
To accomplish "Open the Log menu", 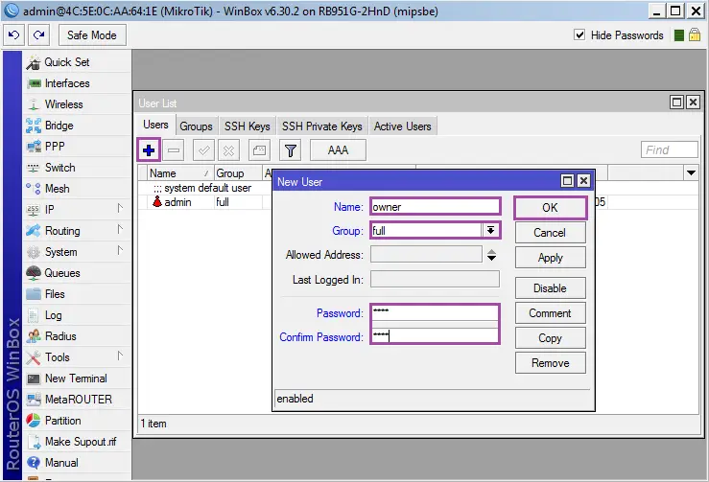I will (77, 315).
